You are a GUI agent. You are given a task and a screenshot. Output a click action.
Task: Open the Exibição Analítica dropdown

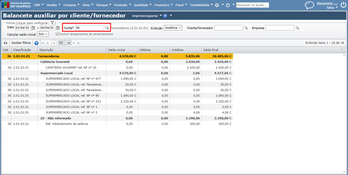click(x=173, y=28)
